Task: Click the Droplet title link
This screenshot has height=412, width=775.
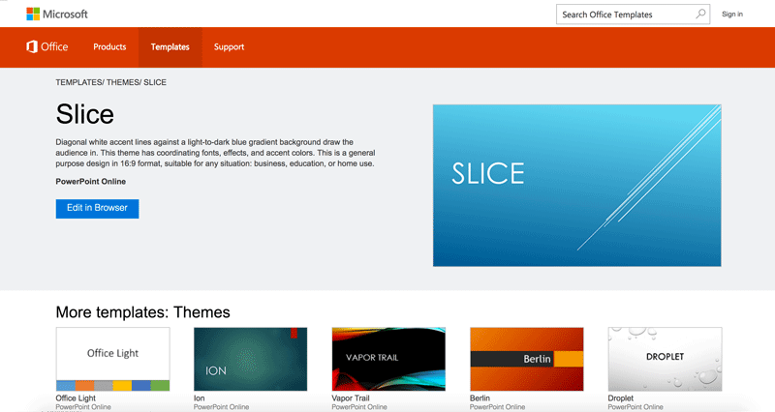Action: click(x=620, y=398)
